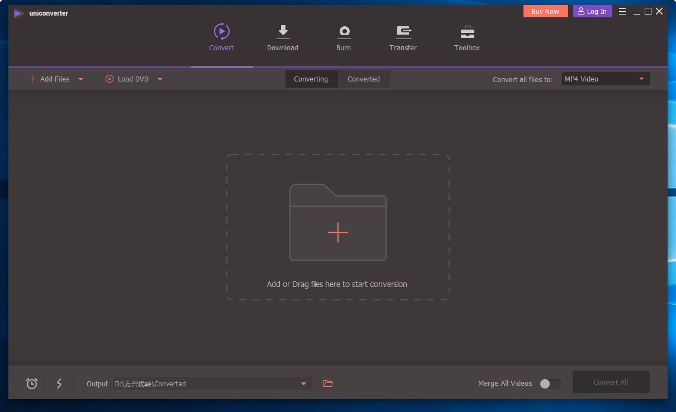Click Add Files text button

(55, 79)
